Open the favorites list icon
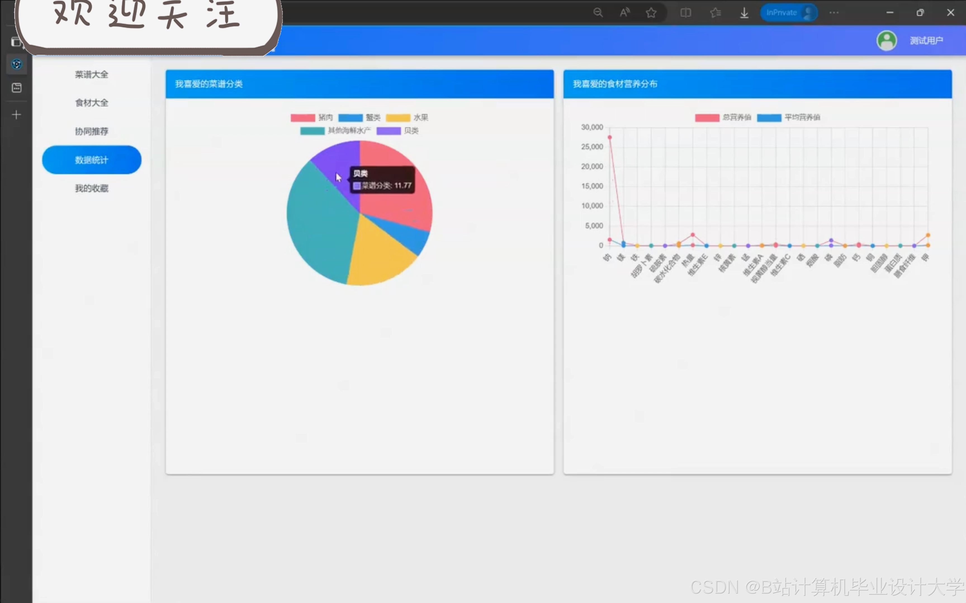Viewport: 966px width, 603px height. click(715, 13)
